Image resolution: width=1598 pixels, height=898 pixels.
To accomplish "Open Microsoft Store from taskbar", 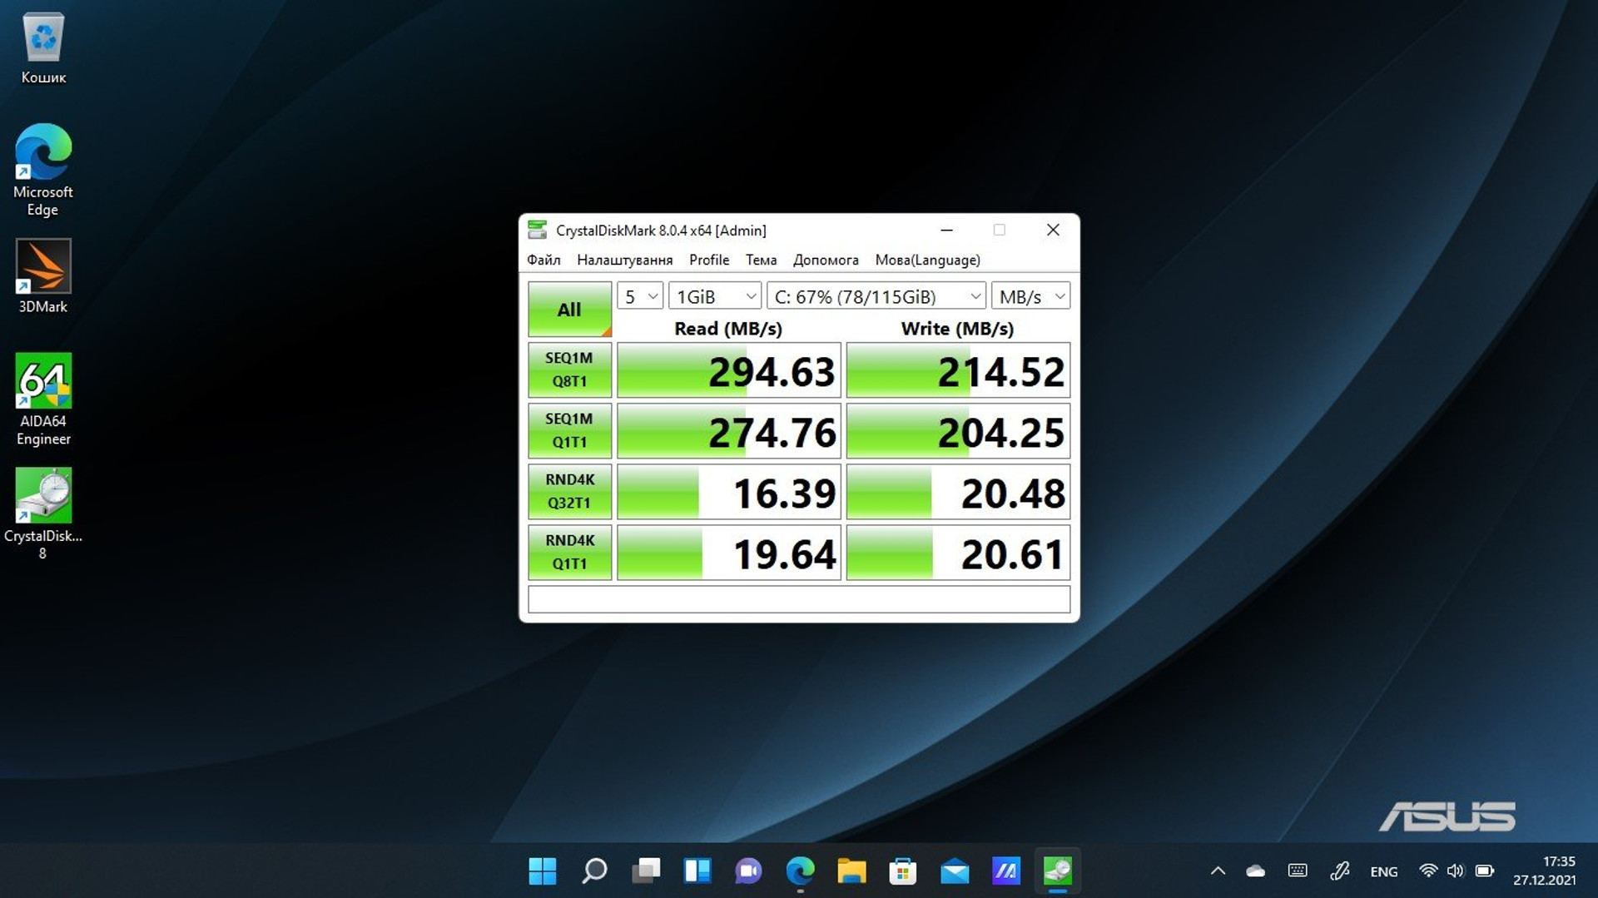I will click(x=903, y=871).
